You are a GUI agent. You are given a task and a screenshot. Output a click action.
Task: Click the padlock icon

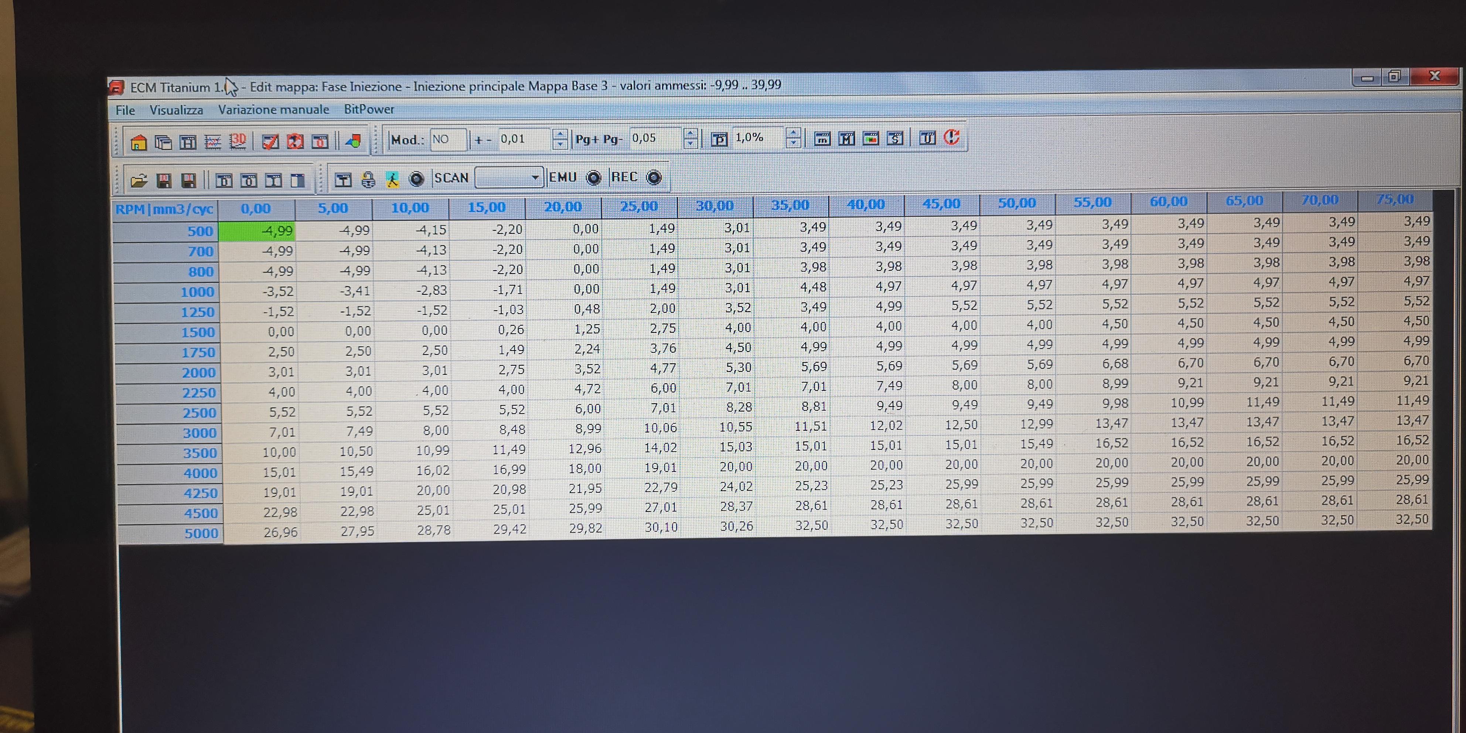coord(368,180)
